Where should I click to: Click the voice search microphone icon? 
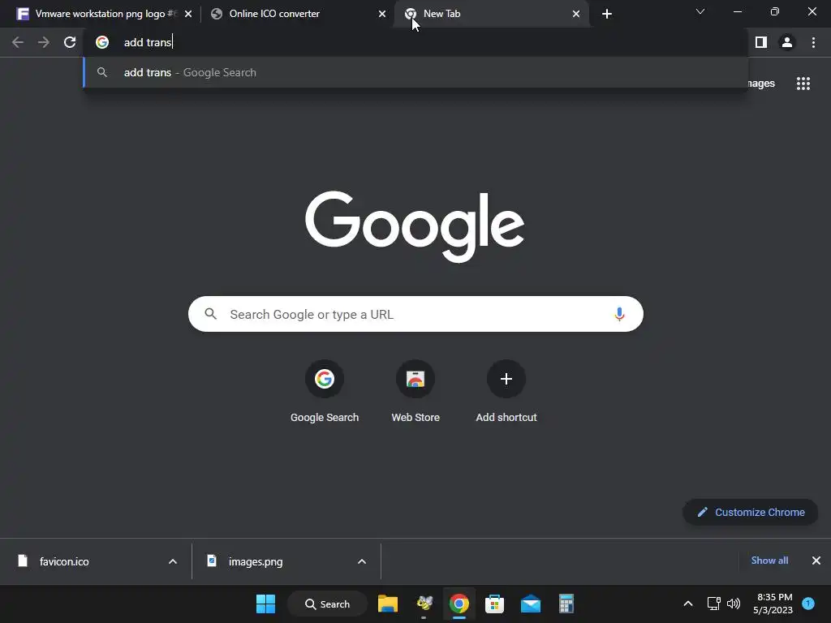click(619, 314)
